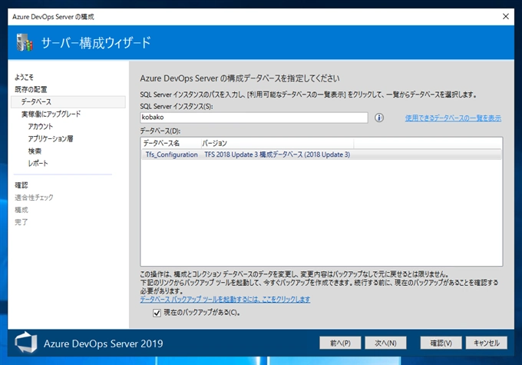Click the SQL Server instance field with kobako
522x365 pixels.
pos(254,118)
